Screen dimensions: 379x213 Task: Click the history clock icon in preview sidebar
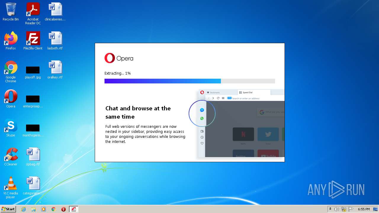(202, 137)
